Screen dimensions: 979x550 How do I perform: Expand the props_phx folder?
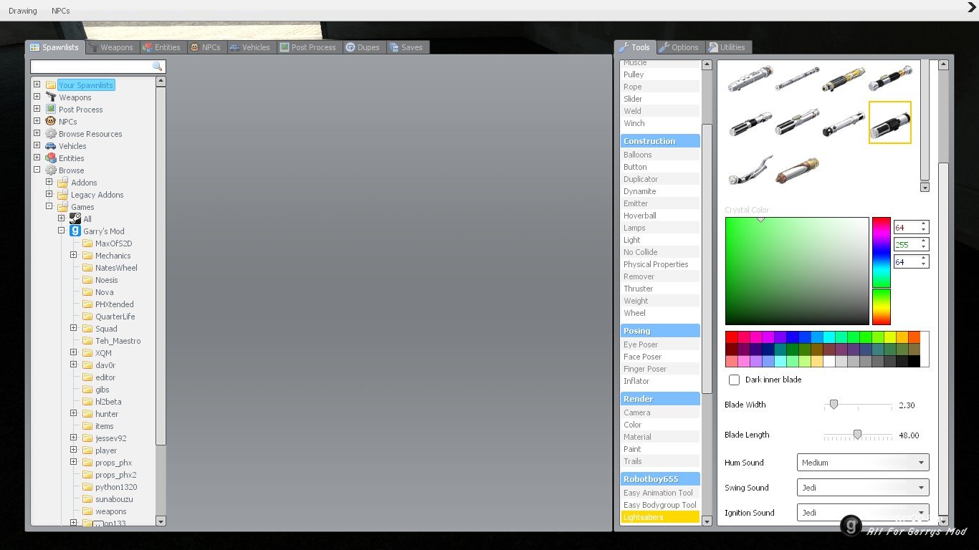(x=73, y=462)
